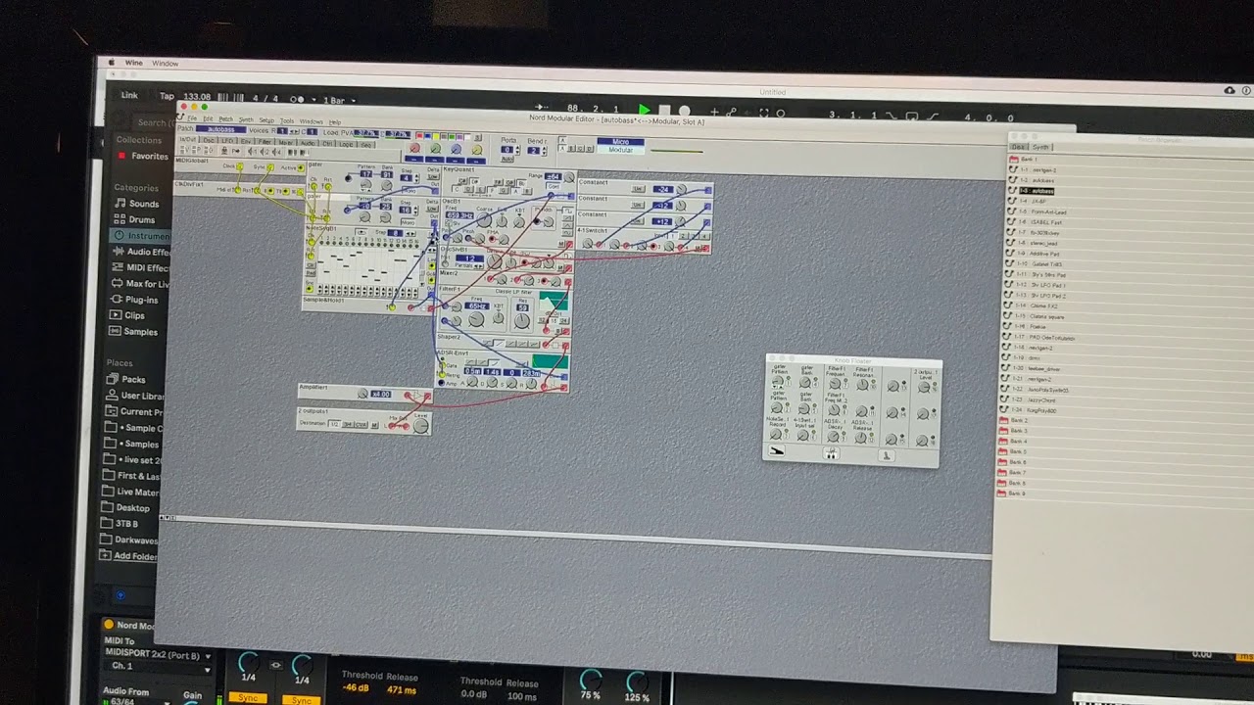
Task: Click the autobass patch name field
Action: (x=220, y=129)
